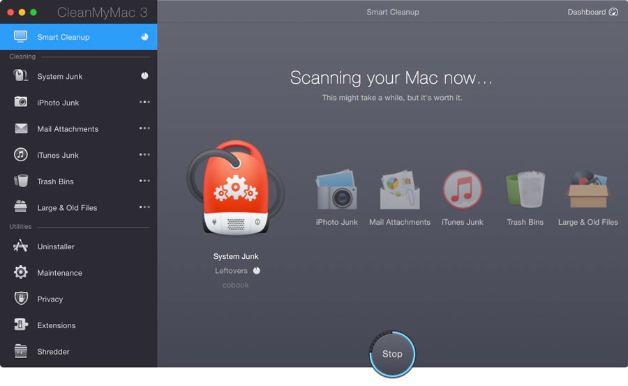Click the Large & Old Files box sidebar icon
The height and width of the screenshot is (386, 628).
click(x=20, y=207)
